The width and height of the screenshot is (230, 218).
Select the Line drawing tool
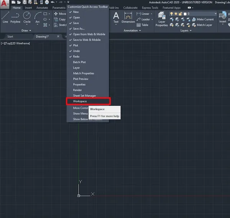(5, 17)
